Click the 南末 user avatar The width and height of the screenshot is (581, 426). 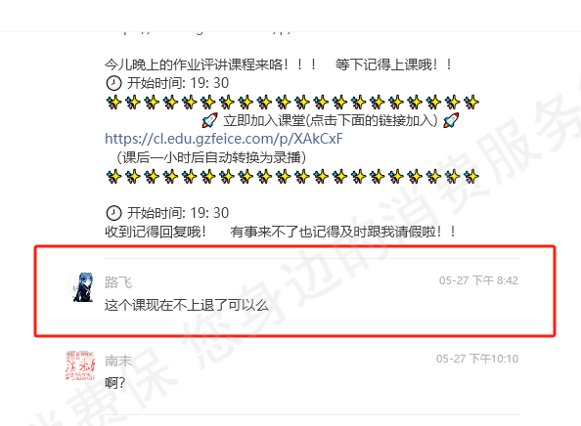pos(80,365)
